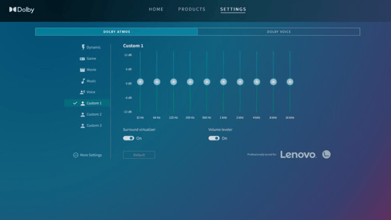Choose the Movie profile label
391x220 pixels.
tap(91, 70)
